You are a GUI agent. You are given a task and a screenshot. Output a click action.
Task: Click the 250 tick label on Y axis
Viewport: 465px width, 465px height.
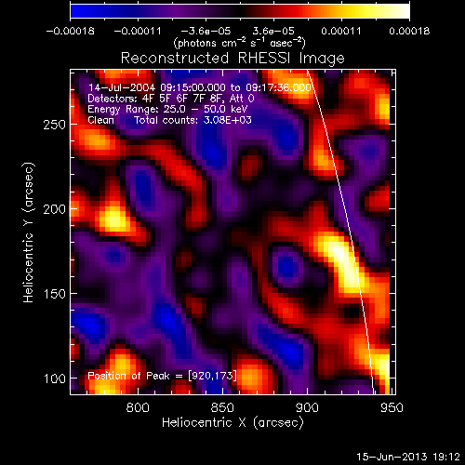point(55,125)
